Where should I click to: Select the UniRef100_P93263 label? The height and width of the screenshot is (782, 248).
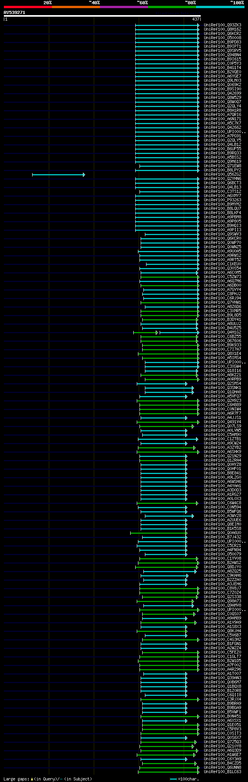click(222, 200)
